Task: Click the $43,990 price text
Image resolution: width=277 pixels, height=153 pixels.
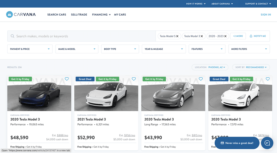Action: pyautogui.click(x=153, y=137)
